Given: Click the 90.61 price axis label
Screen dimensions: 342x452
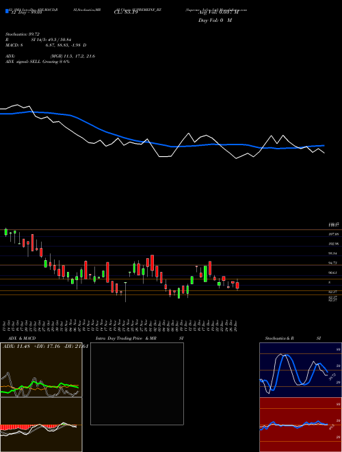Looking at the screenshot, I should pos(333,273).
